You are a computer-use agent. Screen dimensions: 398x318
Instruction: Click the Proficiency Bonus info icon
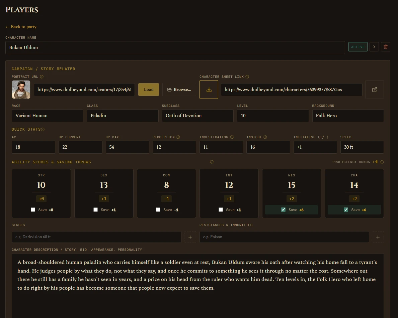point(382,162)
